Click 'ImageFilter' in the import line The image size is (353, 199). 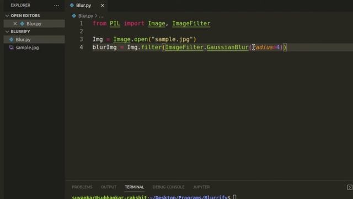click(191, 23)
